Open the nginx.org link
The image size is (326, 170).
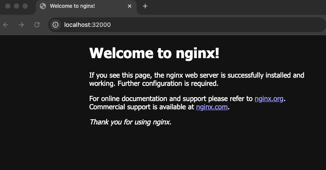pyautogui.click(x=269, y=98)
